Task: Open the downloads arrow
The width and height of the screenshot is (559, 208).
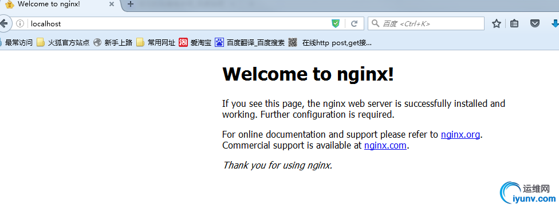Action: pyautogui.click(x=555, y=24)
